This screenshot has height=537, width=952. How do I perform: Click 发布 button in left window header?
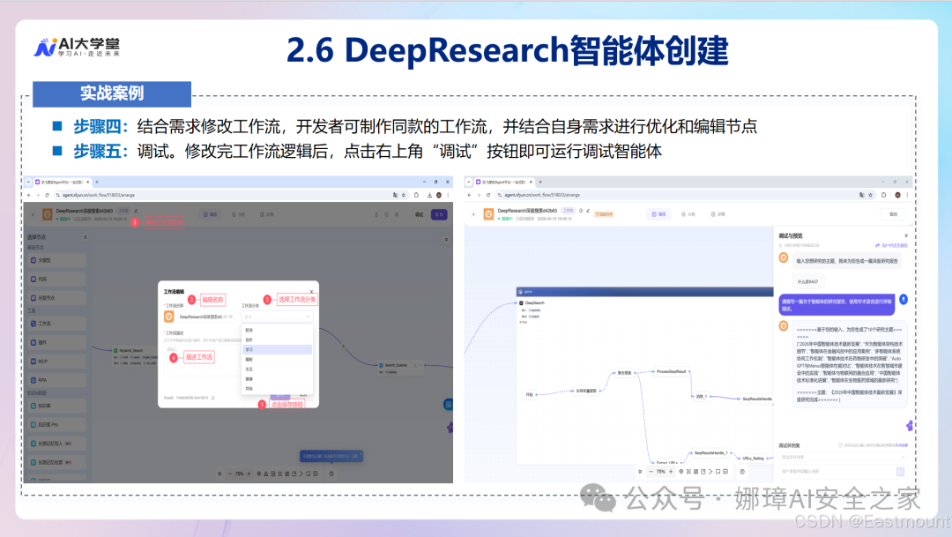439,214
